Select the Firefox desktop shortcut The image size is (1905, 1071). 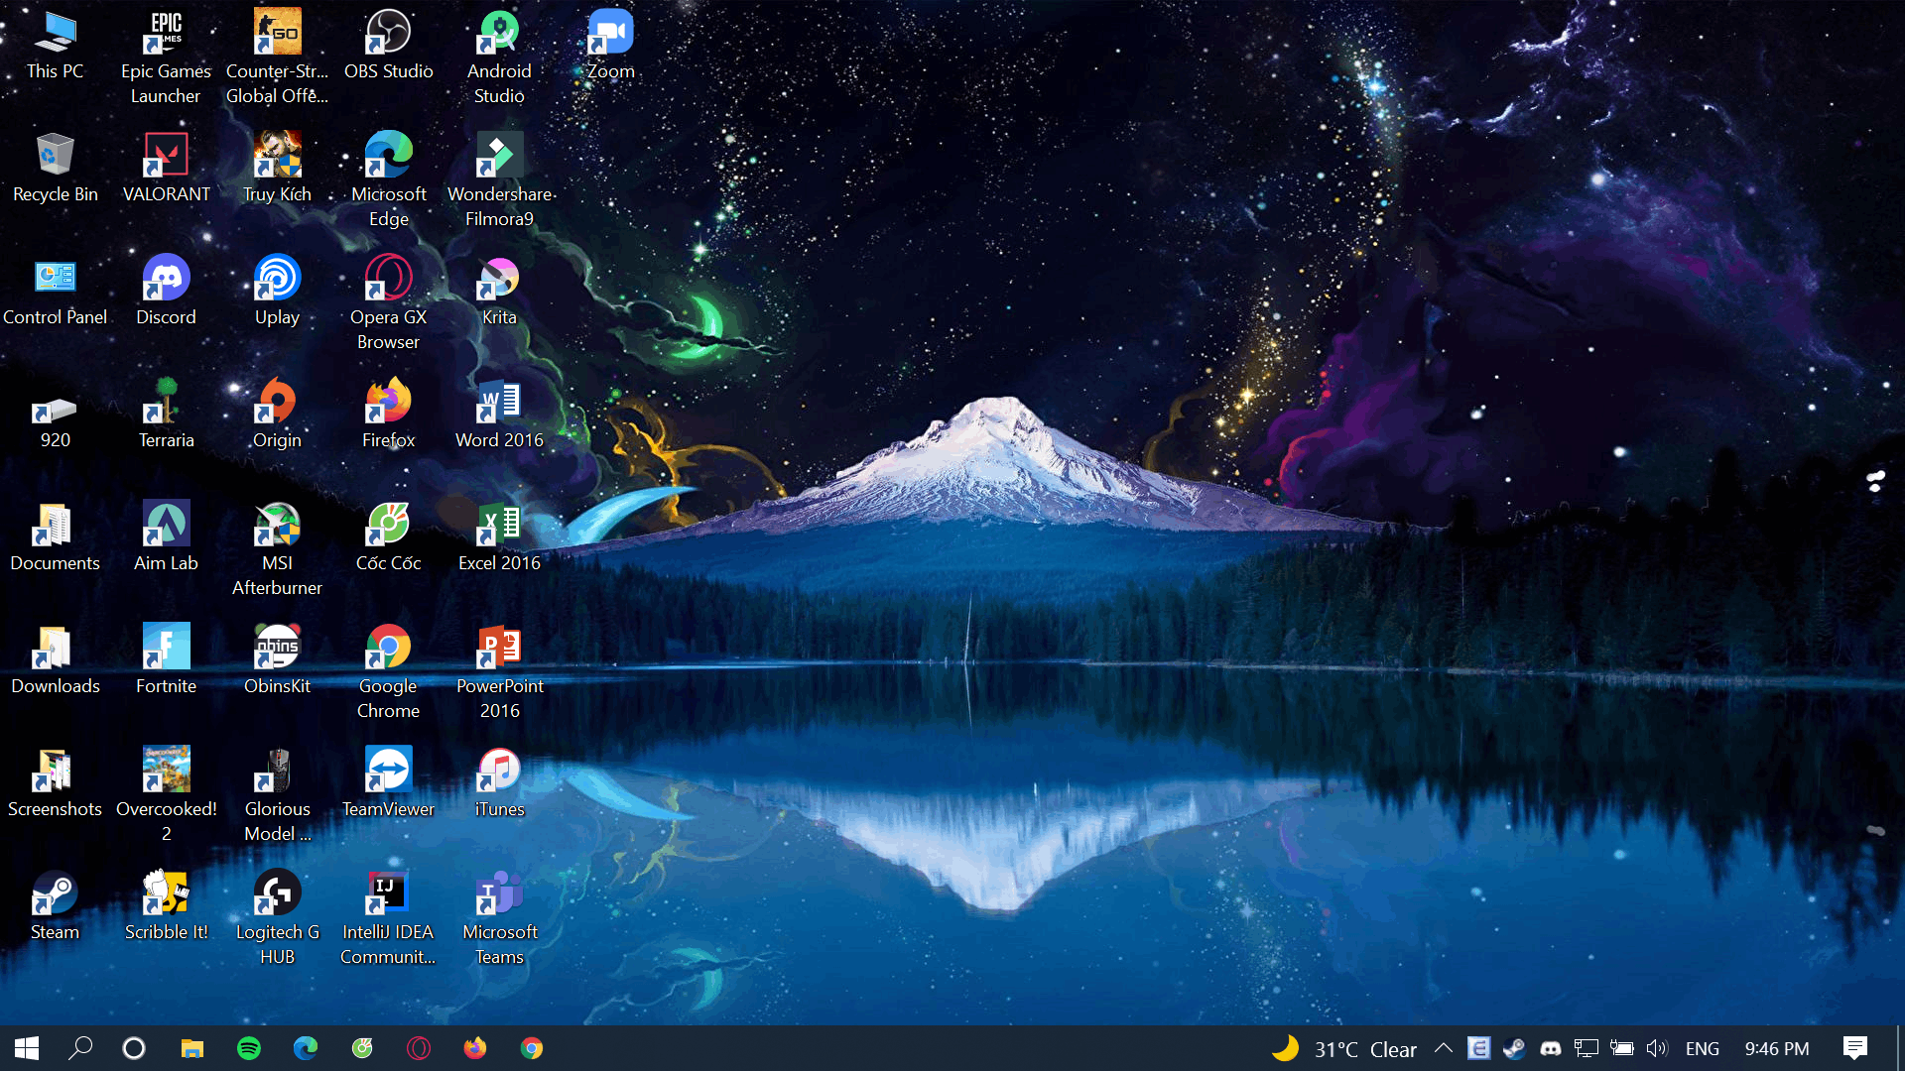click(388, 415)
